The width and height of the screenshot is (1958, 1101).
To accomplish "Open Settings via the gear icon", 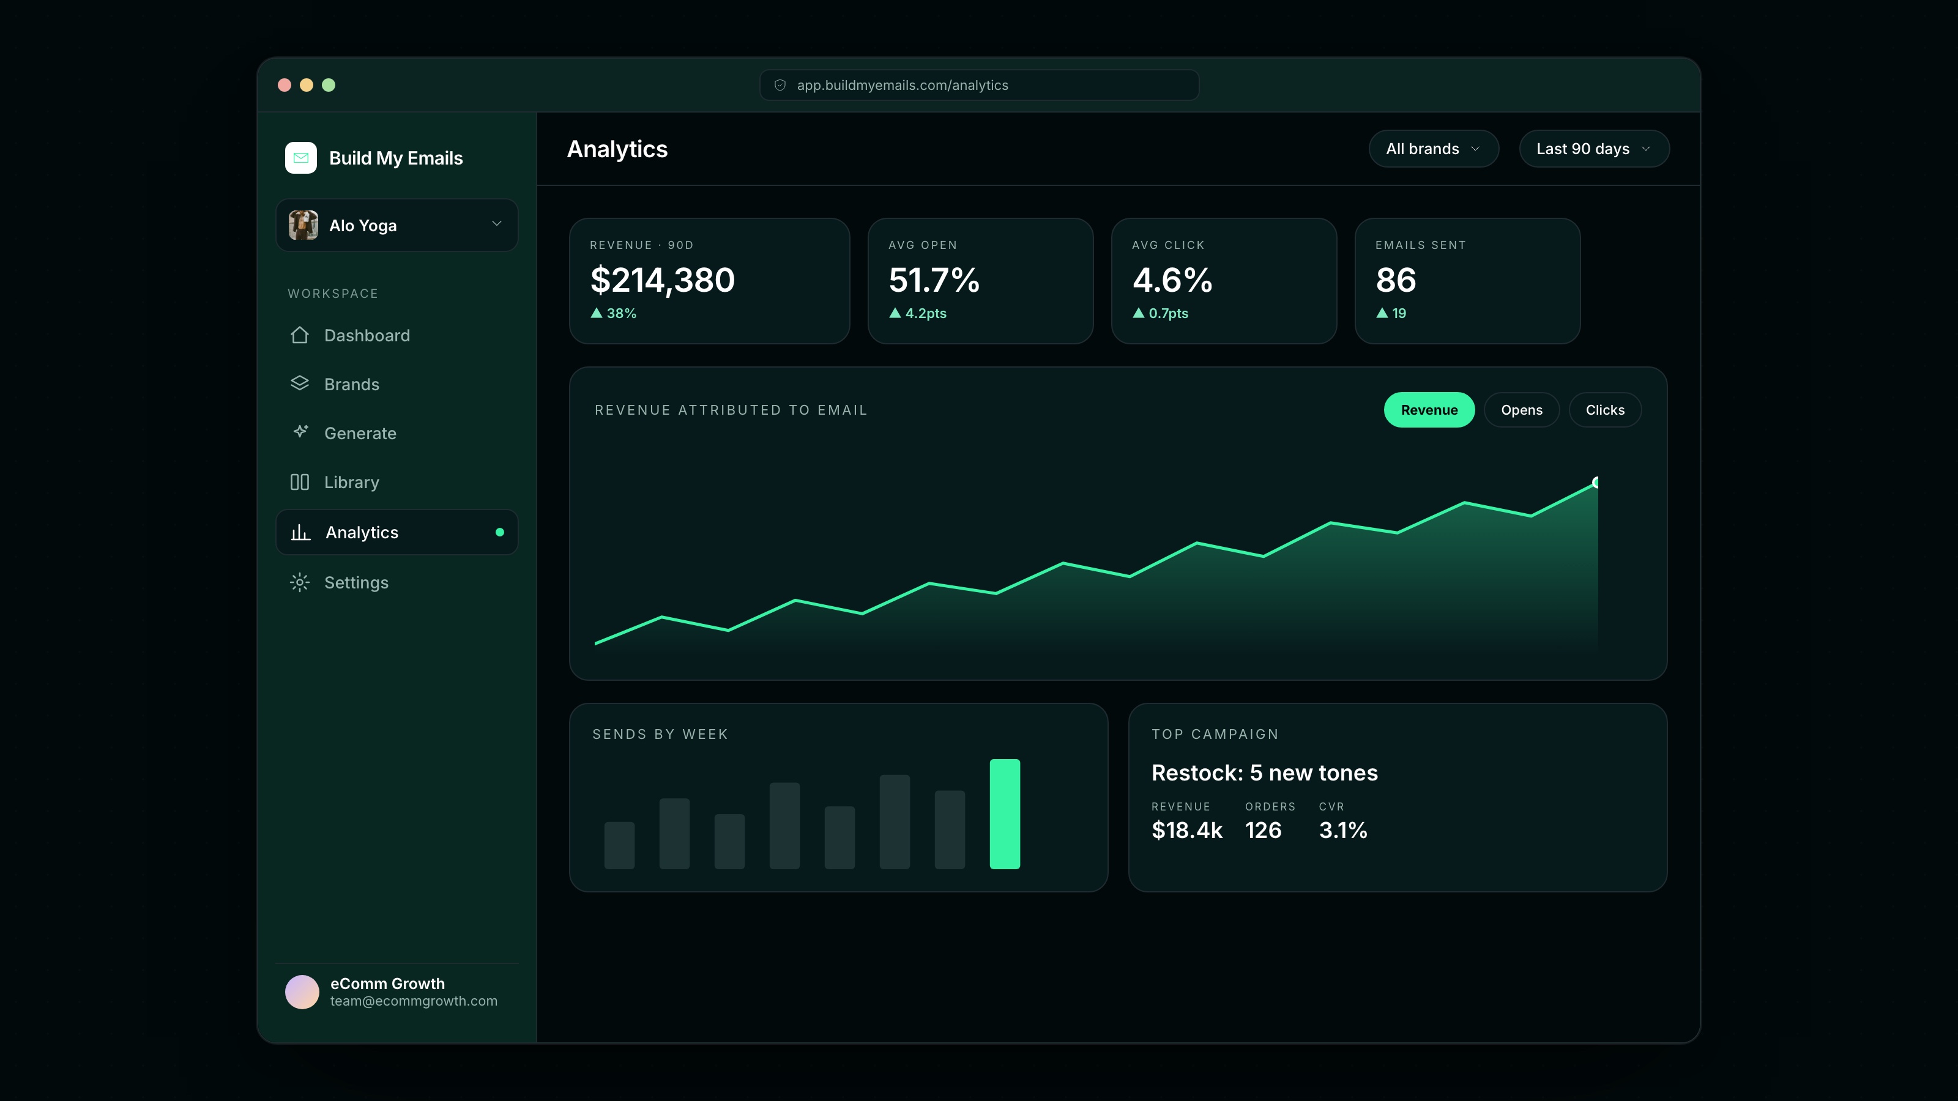I will pos(299,582).
